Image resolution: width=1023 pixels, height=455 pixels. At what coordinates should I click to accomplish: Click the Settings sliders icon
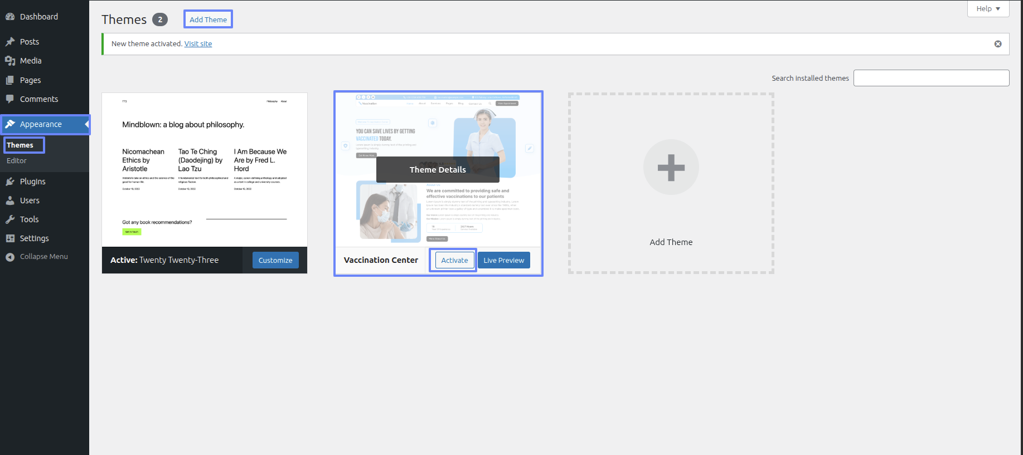[10, 238]
